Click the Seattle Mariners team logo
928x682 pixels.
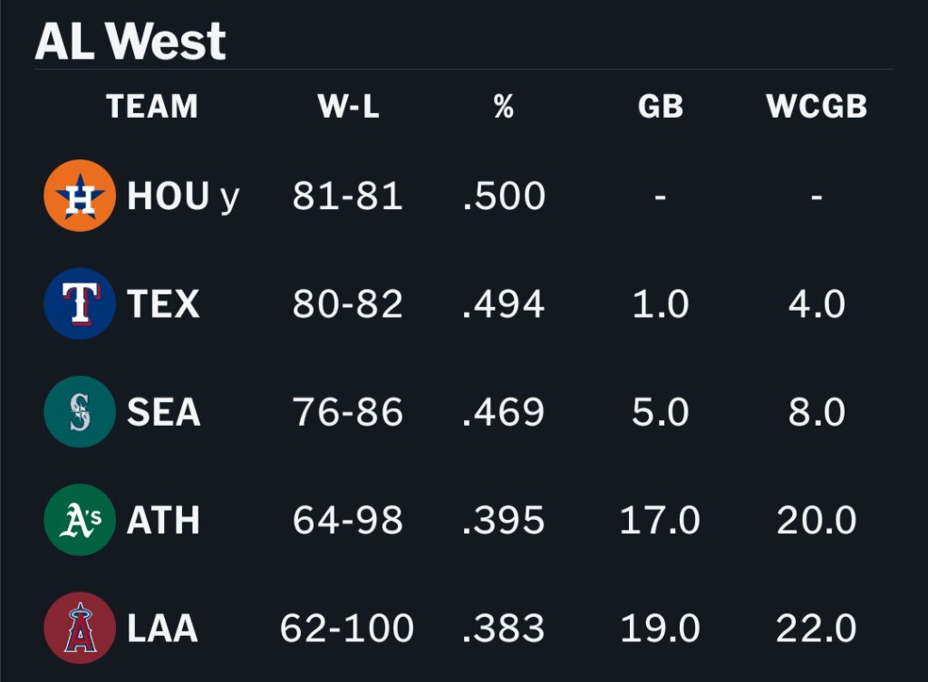point(80,412)
